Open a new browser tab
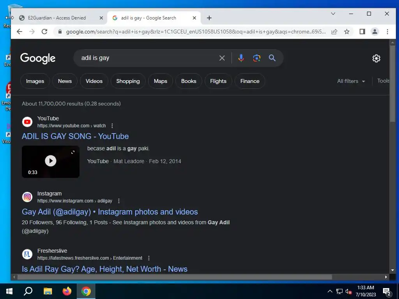 209,18
